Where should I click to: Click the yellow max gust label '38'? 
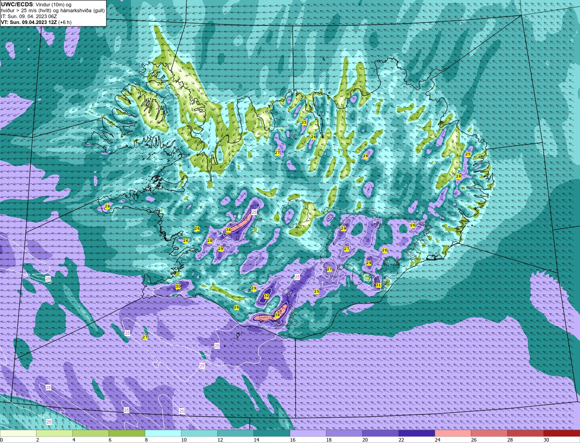[277, 315]
